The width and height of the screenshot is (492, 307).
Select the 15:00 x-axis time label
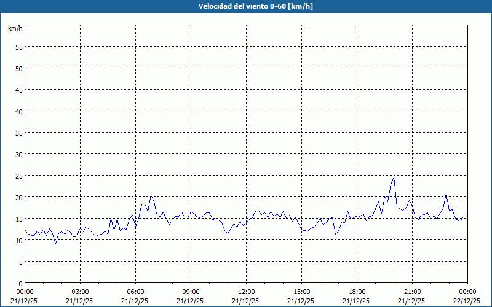(x=301, y=292)
